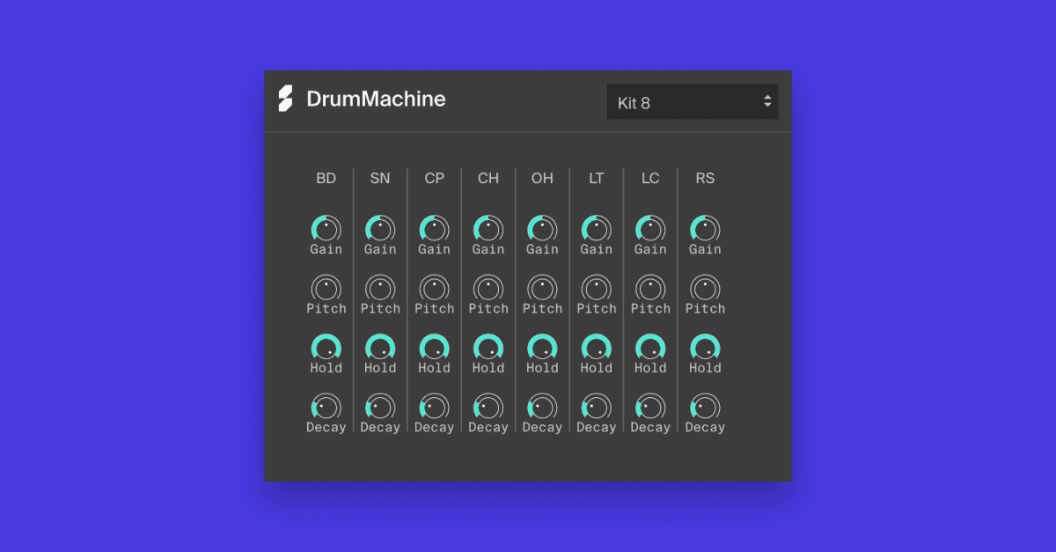This screenshot has height=552, width=1056.
Task: Click the CP Hold knob
Action: click(434, 348)
